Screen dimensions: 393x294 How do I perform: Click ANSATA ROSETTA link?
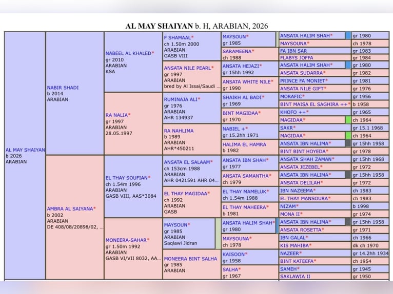pos(301,229)
